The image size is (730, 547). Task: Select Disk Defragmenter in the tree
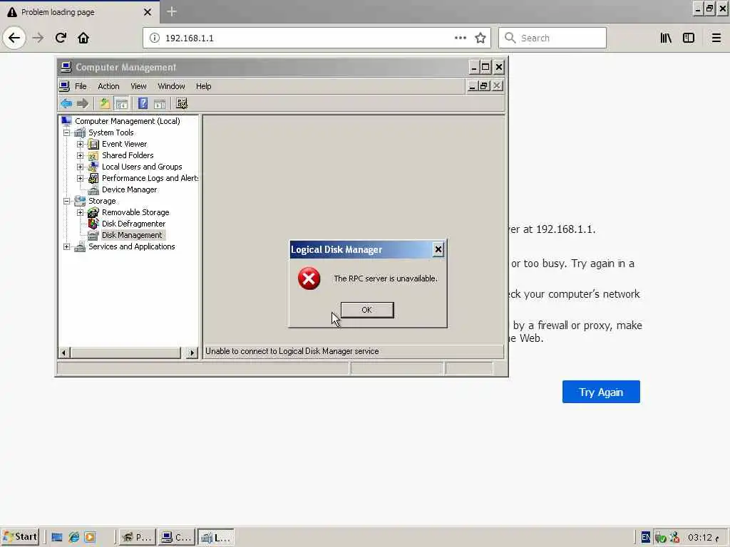tap(133, 224)
